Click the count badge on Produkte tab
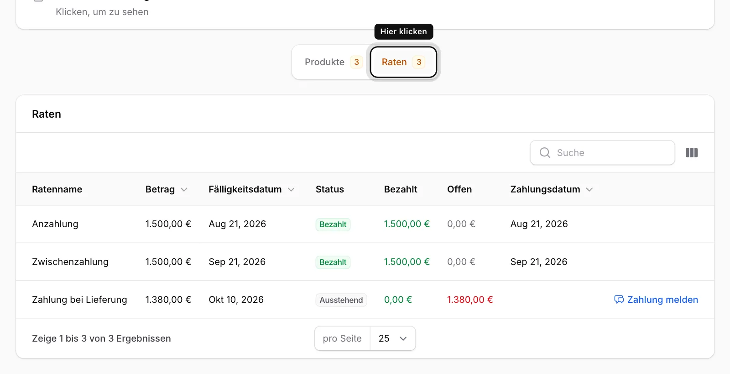The height and width of the screenshot is (374, 730). (357, 62)
